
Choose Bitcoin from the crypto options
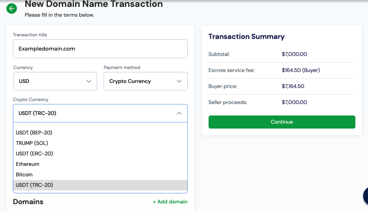click(x=24, y=174)
